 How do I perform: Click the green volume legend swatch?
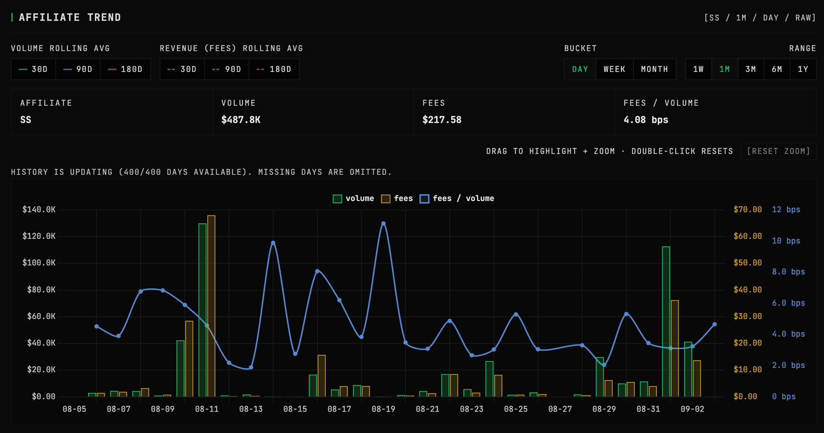tap(337, 199)
